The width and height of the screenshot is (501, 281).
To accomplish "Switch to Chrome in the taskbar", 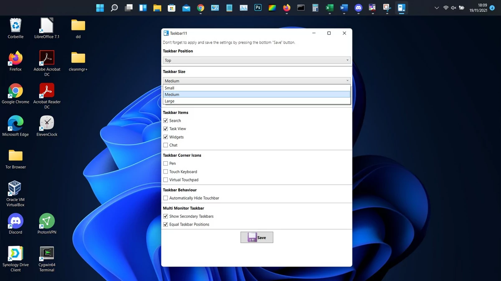I will 200,8.
